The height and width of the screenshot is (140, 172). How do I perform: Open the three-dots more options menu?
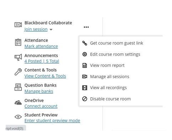(x=86, y=27)
